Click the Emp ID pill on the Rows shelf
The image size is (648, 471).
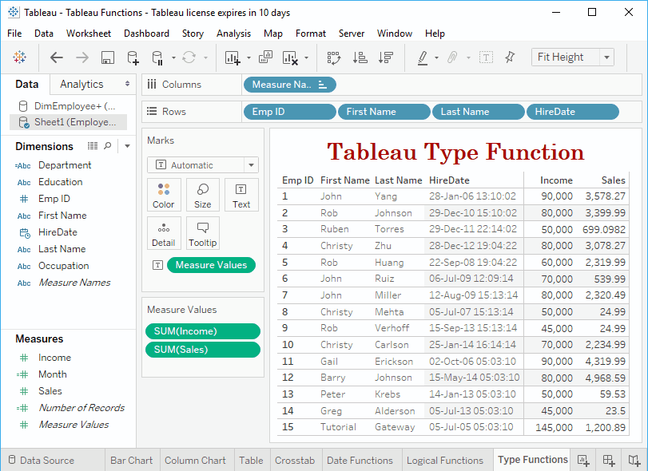(x=289, y=112)
